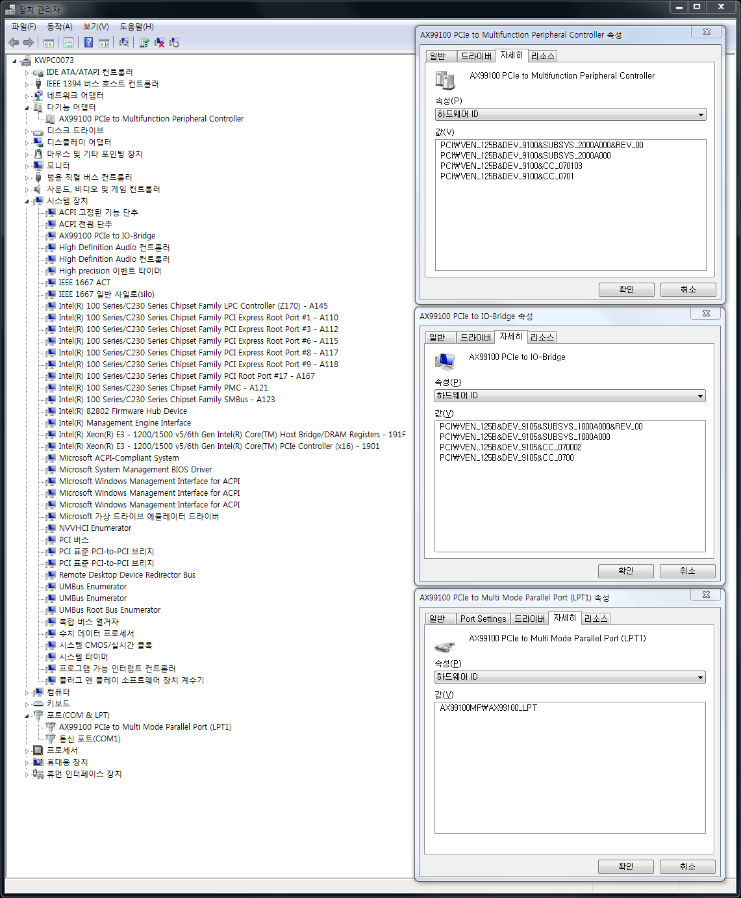Open the 도움말(H) menu
The height and width of the screenshot is (898, 741).
pos(136,27)
